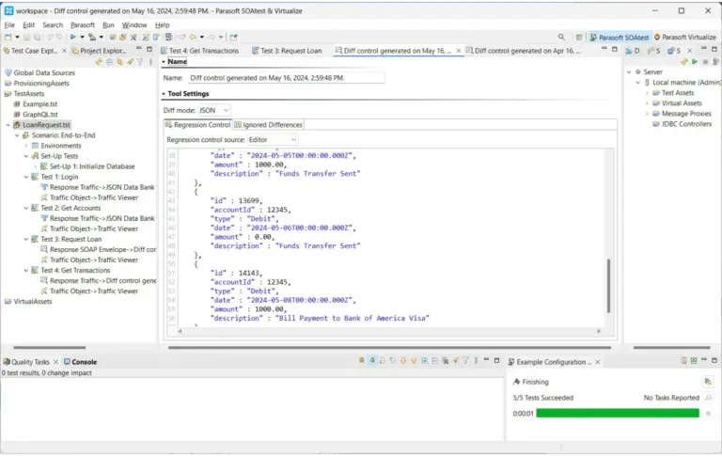The image size is (722, 456).
Task: Click the link-with-editor icon in Test Case Explorer toolbar
Action: (99, 62)
